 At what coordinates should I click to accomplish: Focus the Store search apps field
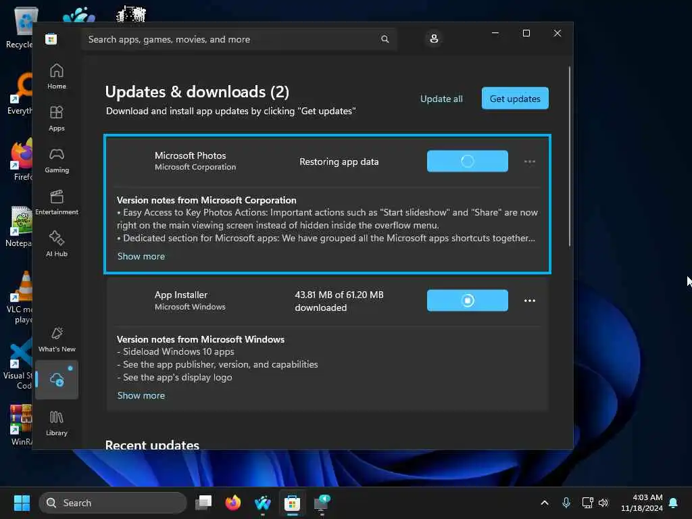(239, 39)
